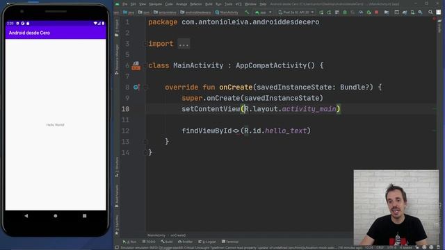Open the Project tool window tab
The width and height of the screenshot is (445, 250).
click(117, 28)
